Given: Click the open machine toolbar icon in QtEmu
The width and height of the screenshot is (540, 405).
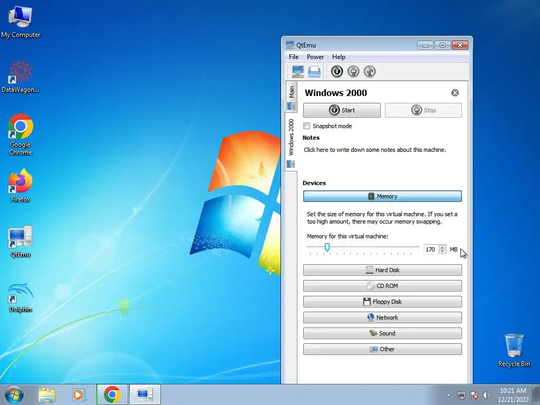Looking at the screenshot, I should click(314, 71).
